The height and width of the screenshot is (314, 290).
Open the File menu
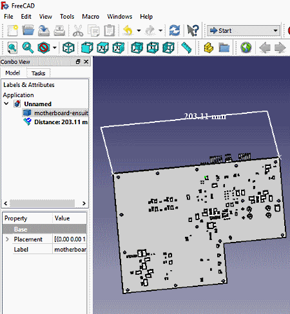click(x=8, y=17)
